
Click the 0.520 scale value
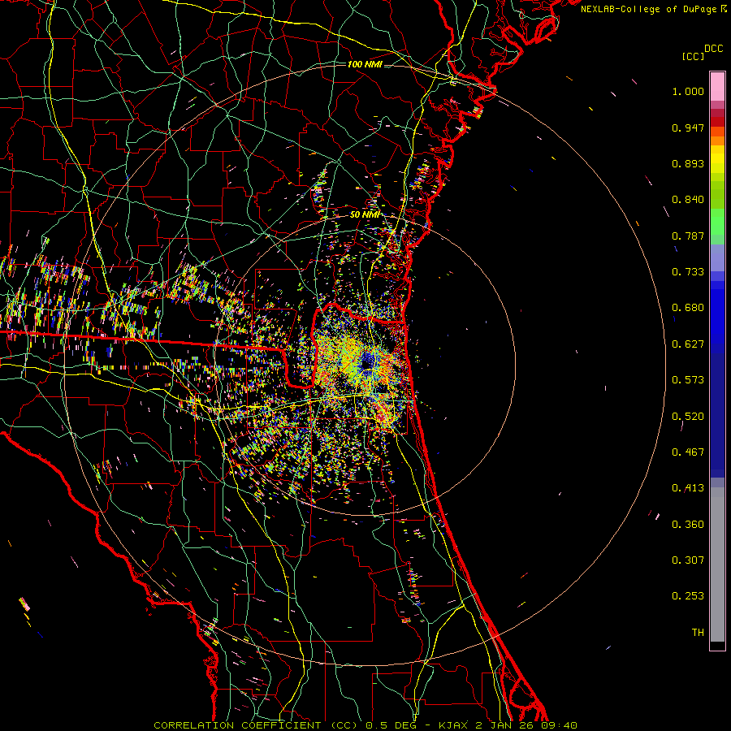point(688,417)
